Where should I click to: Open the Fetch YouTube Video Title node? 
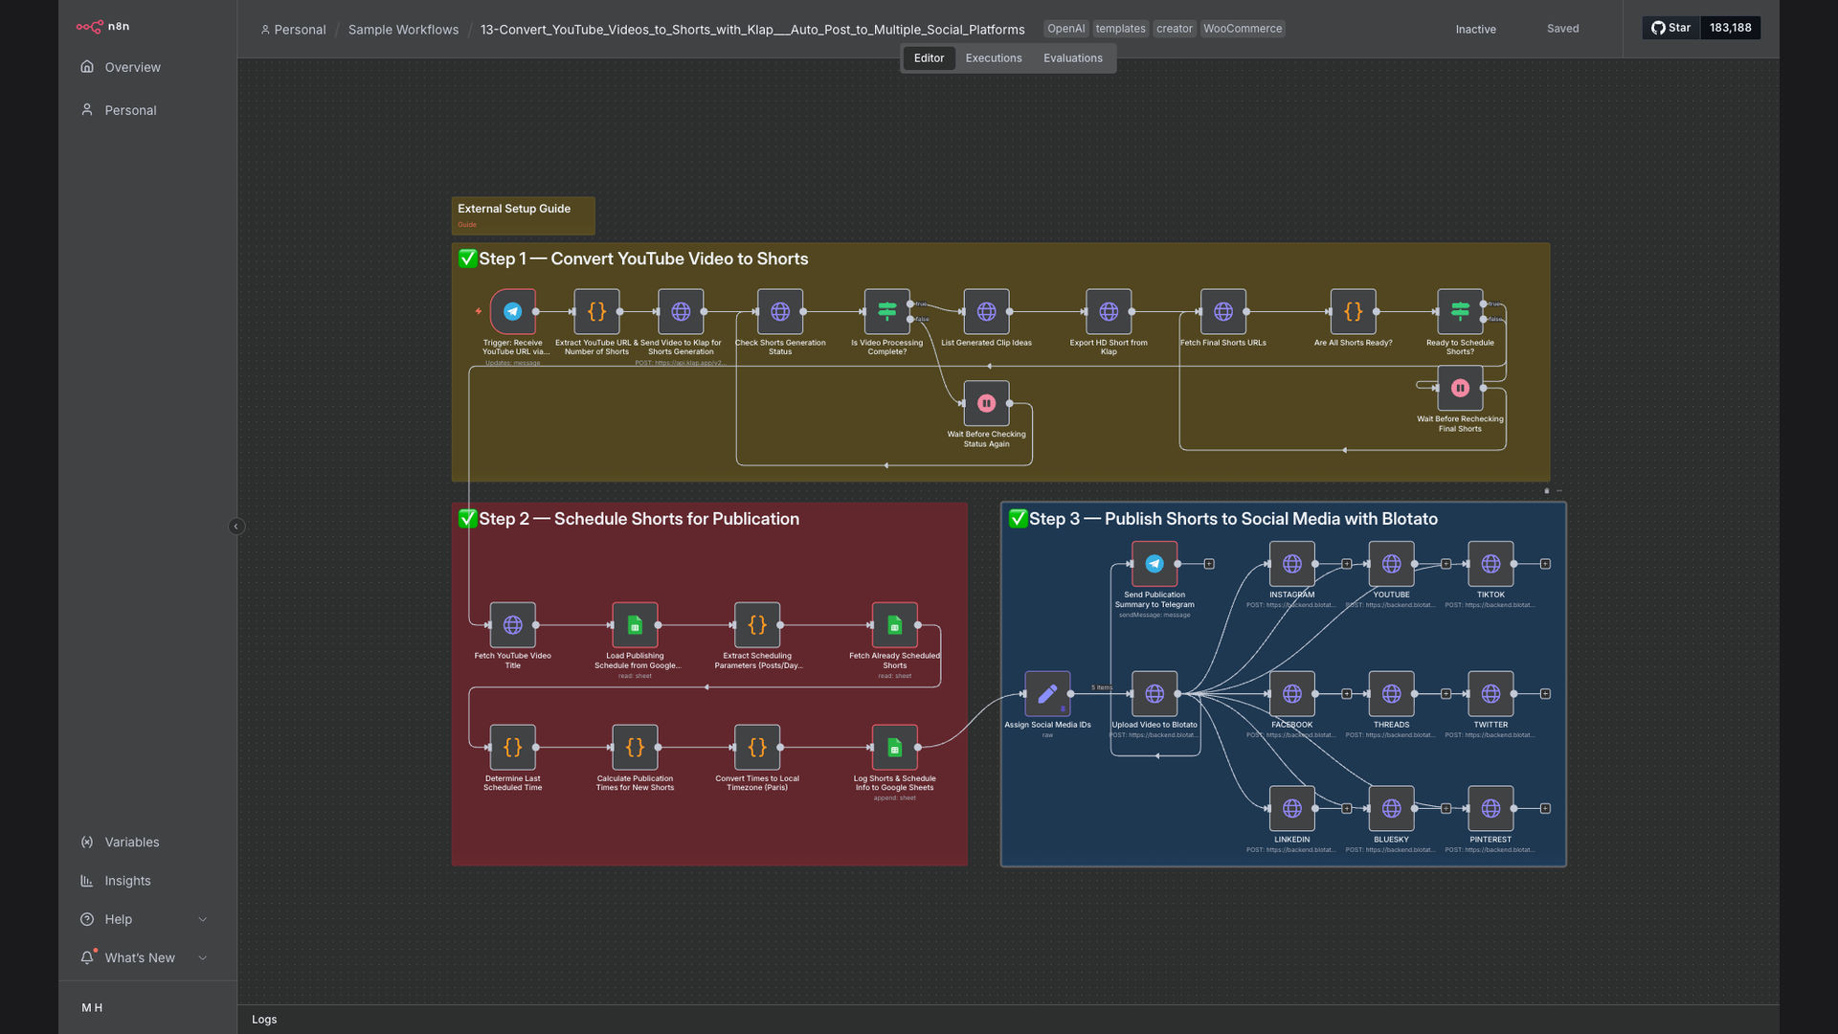(512, 625)
